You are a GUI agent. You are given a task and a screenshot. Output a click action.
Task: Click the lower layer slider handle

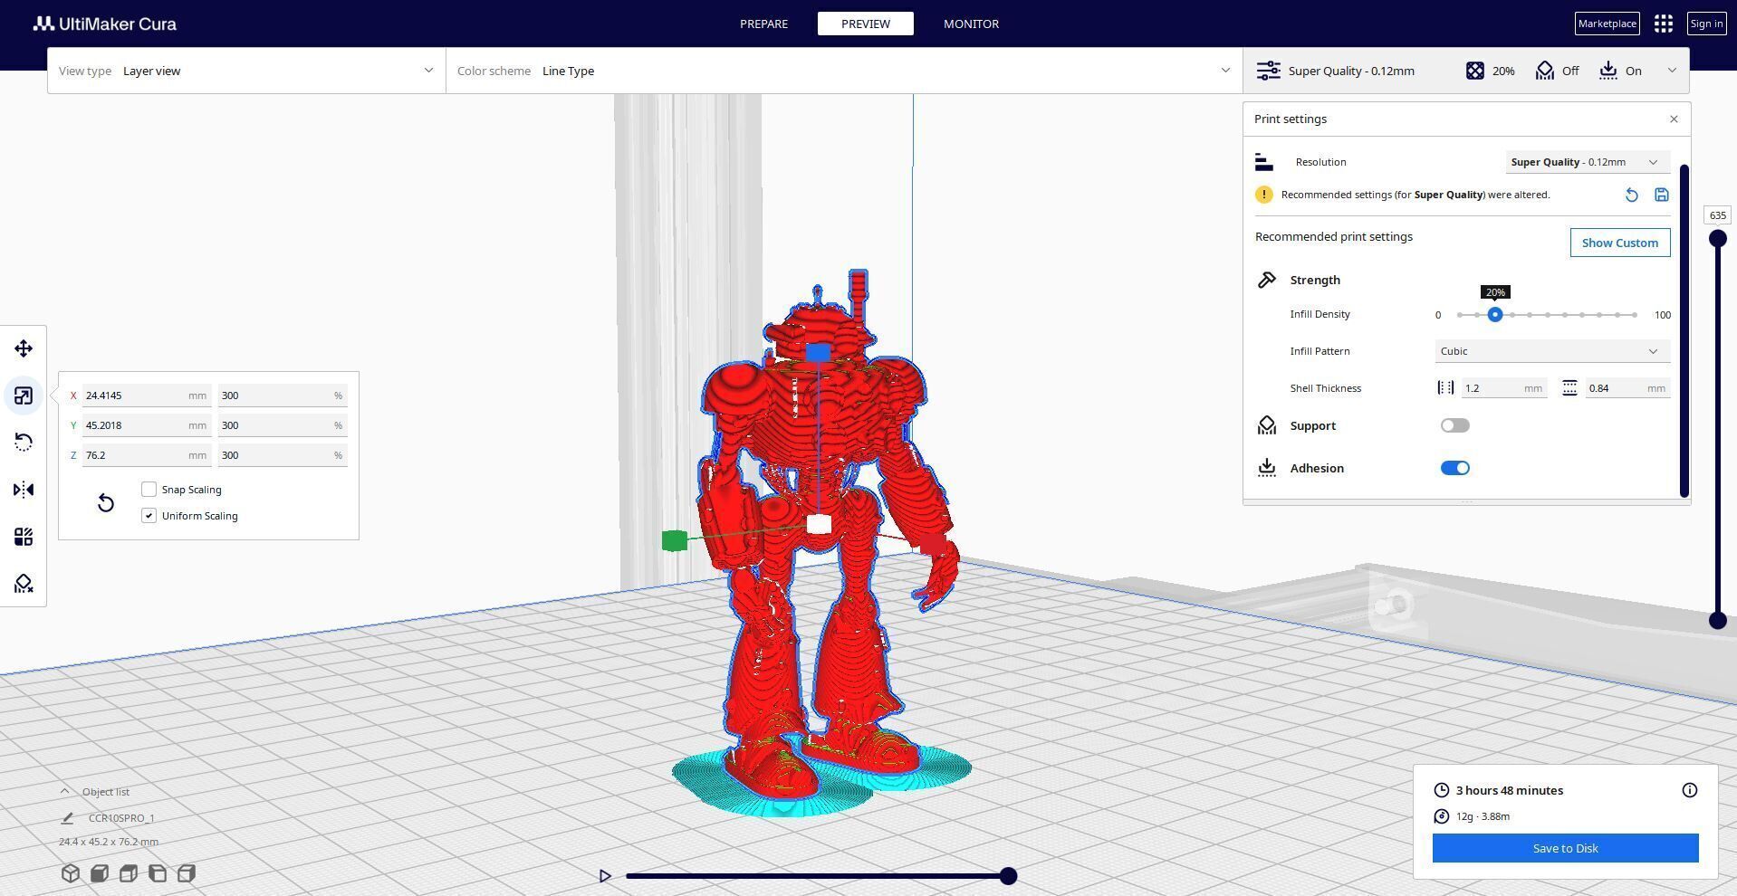click(x=1717, y=621)
